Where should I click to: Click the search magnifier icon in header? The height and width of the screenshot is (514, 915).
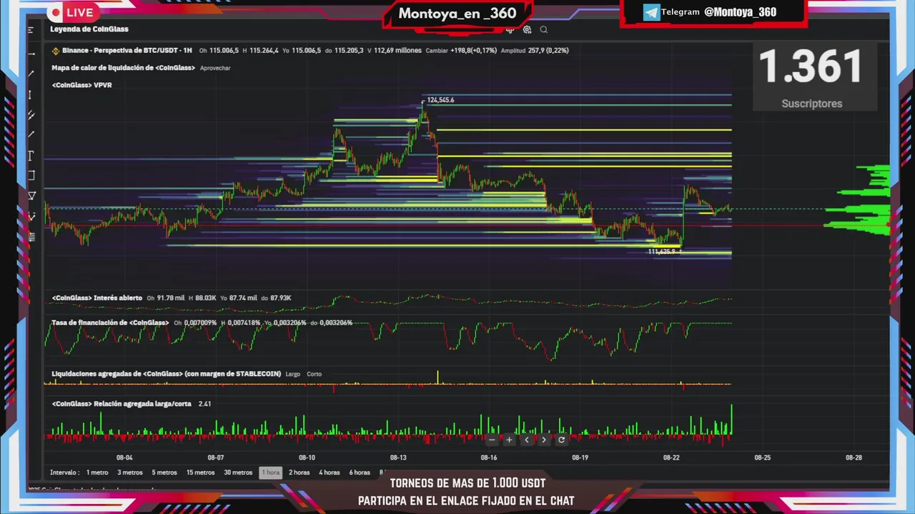(x=544, y=29)
